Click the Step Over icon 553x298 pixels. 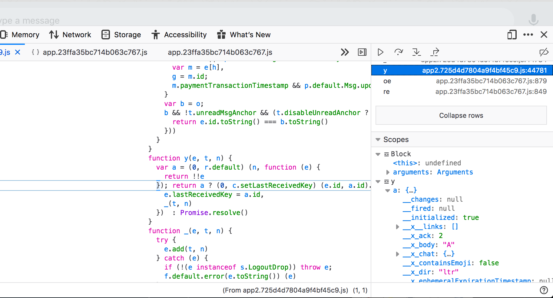[x=399, y=52]
